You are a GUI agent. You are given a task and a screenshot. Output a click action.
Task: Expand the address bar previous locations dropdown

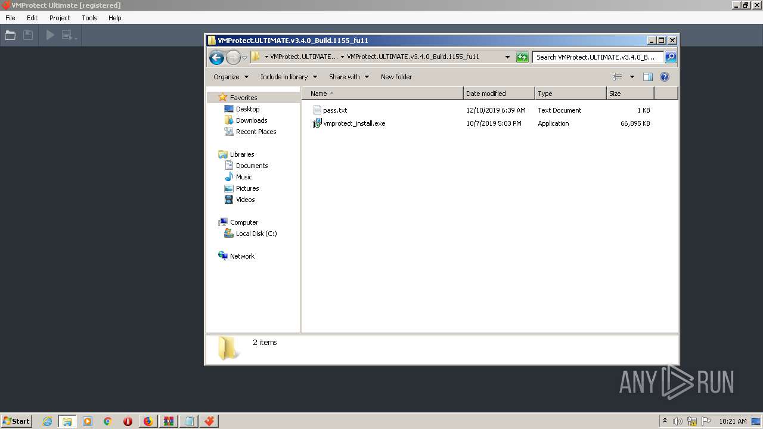point(507,57)
